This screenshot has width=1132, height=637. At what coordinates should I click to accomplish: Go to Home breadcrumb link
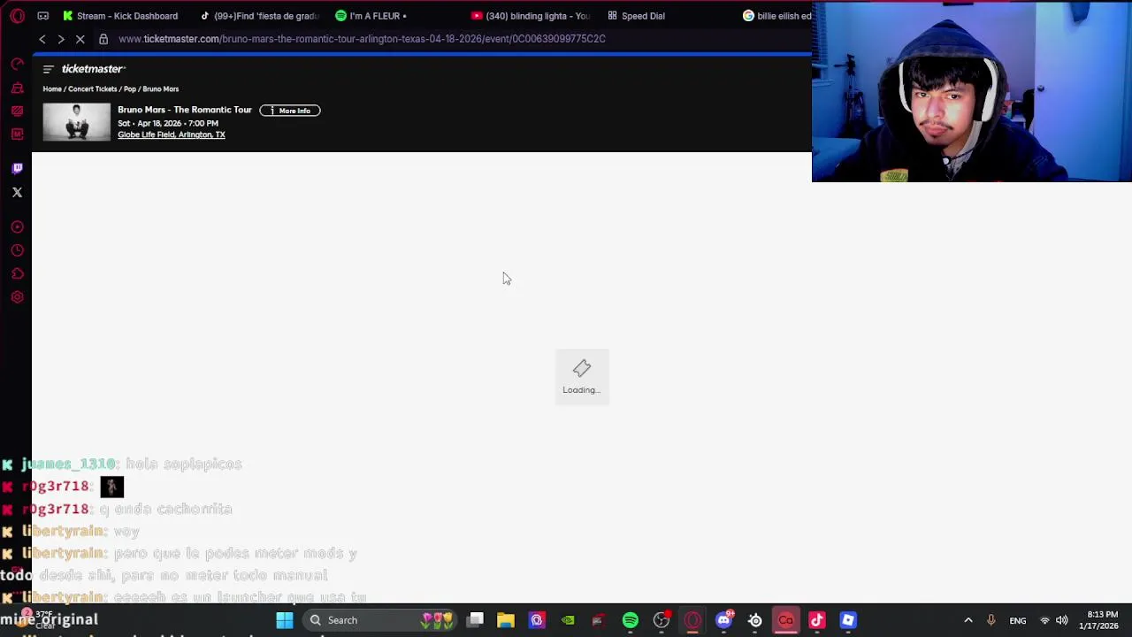pos(52,89)
